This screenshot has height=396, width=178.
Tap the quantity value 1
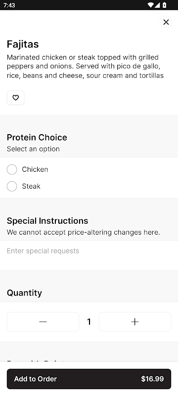[x=89, y=322]
